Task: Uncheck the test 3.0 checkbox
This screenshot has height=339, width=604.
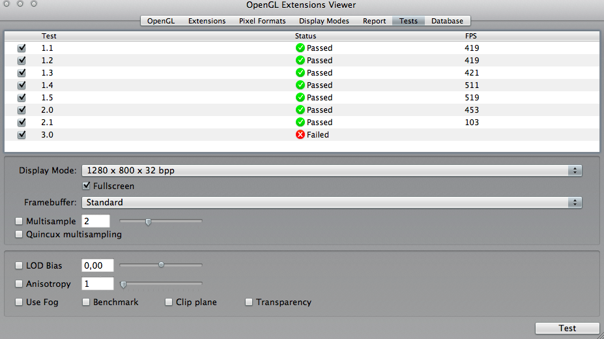Action: pyautogui.click(x=22, y=135)
